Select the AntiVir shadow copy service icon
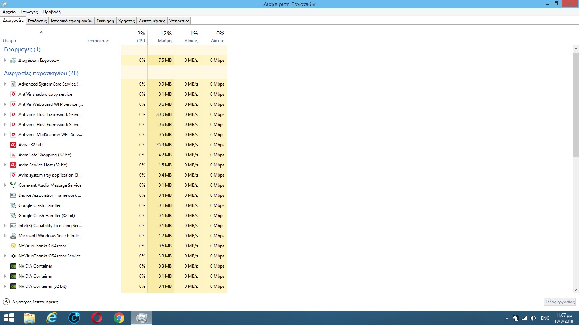The width and height of the screenshot is (579, 325). point(13,94)
